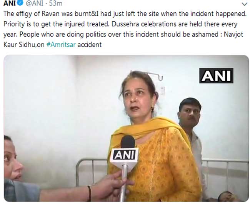
Task: Open the #Amritsar hashtag link
Action: 61,45
